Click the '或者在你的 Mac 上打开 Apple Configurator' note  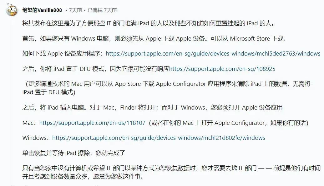tap(229, 123)
